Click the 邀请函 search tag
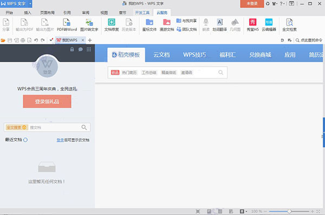 coord(186,73)
